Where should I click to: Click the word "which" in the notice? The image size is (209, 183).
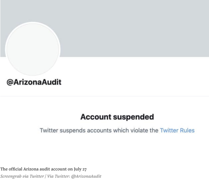(x=121, y=130)
